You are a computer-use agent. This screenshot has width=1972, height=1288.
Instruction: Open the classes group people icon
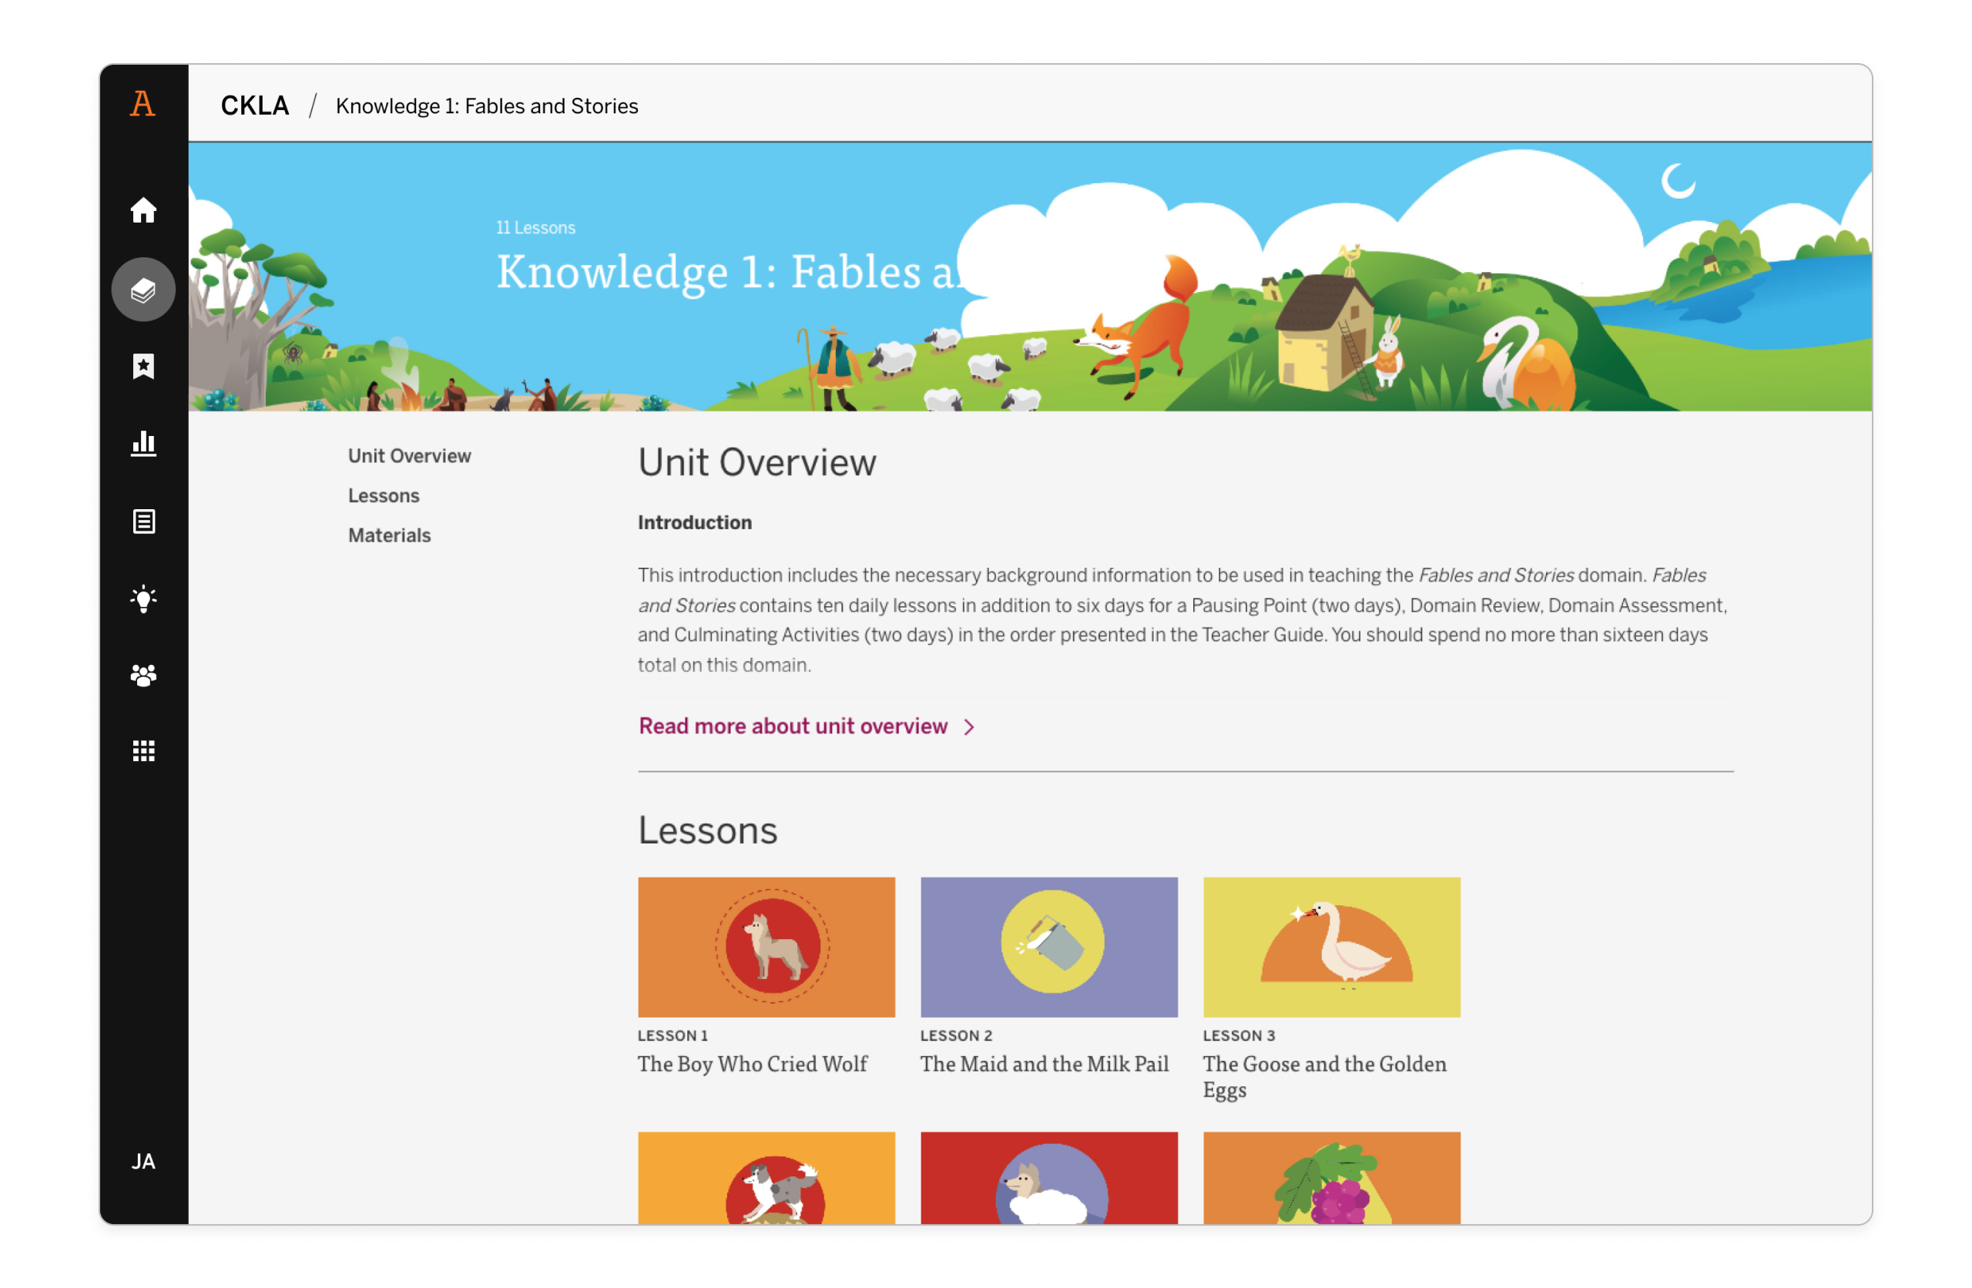click(x=143, y=676)
